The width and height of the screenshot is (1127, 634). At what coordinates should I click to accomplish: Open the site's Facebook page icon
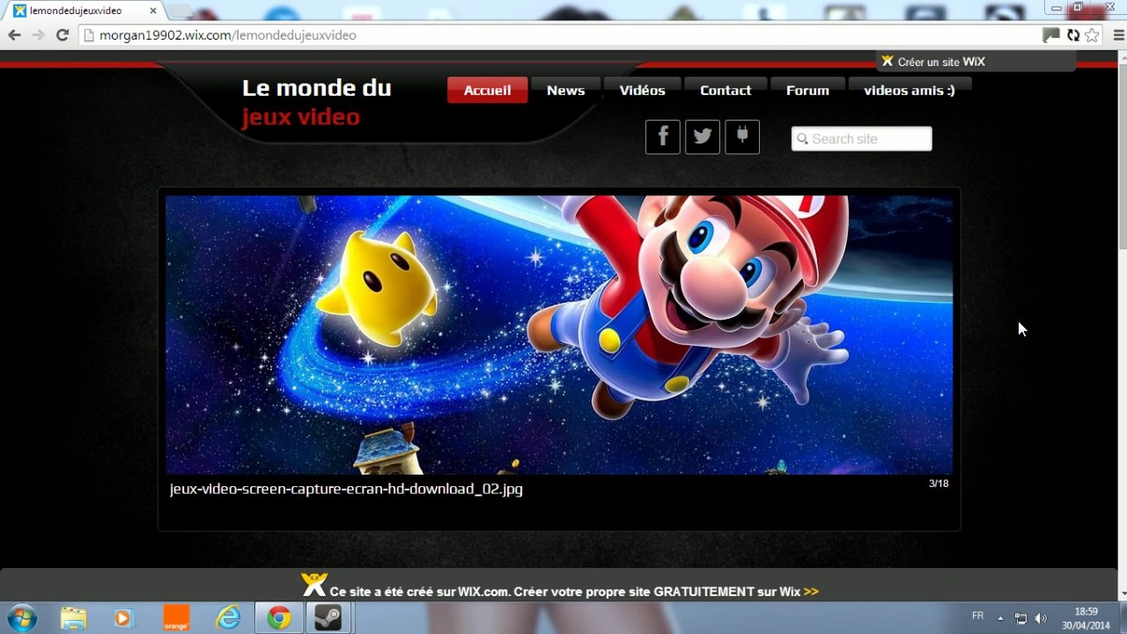pos(663,137)
